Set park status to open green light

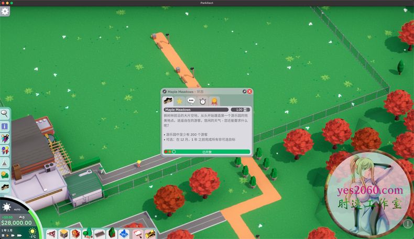pos(173,151)
